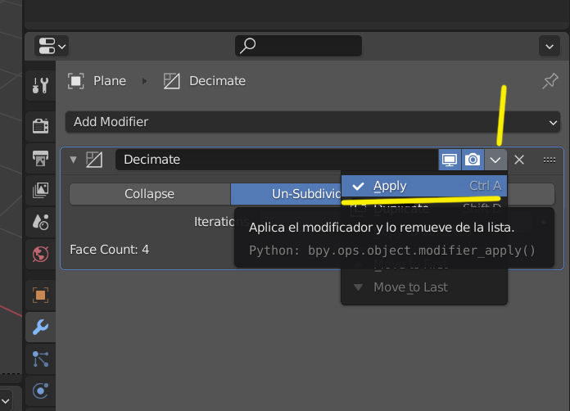
Task: Remove the Decimate modifier with X
Action: click(519, 160)
